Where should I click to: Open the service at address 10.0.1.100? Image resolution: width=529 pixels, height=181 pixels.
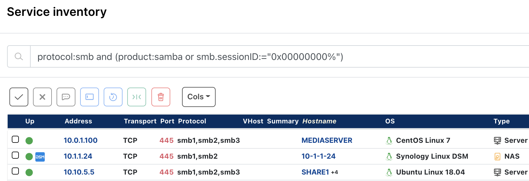[x=80, y=140]
